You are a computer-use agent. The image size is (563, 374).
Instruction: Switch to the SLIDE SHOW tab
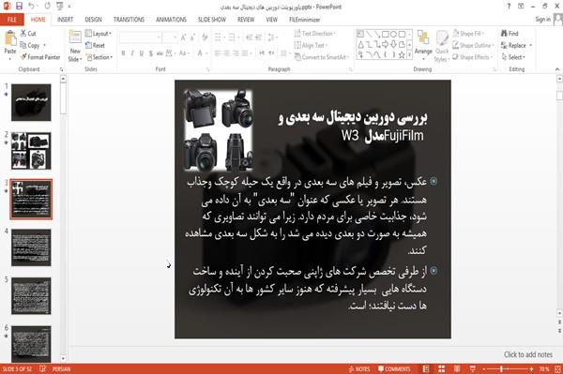pos(212,20)
